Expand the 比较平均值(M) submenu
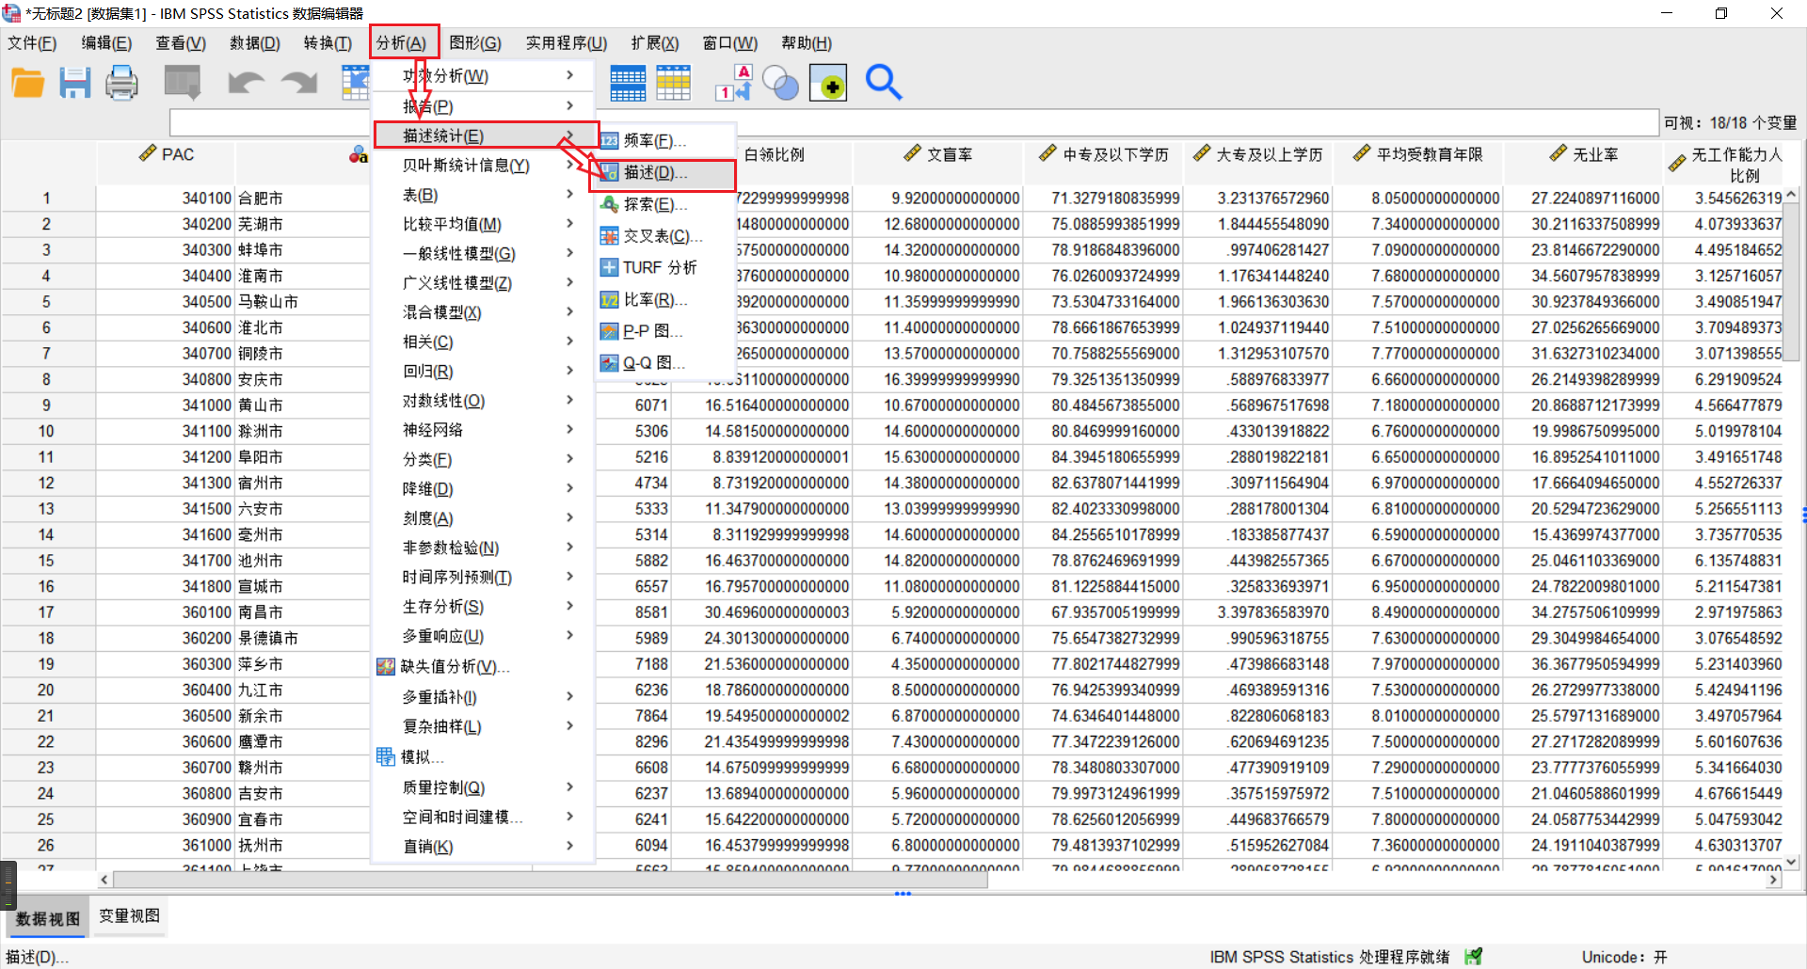The image size is (1807, 969). (484, 224)
